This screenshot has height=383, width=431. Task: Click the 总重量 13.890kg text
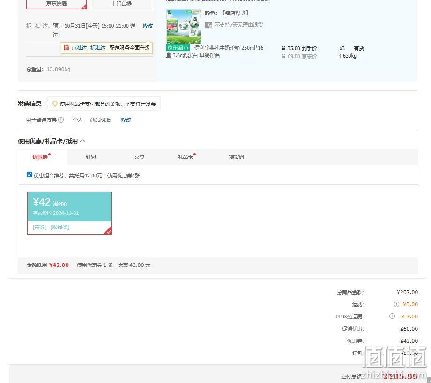[48, 69]
